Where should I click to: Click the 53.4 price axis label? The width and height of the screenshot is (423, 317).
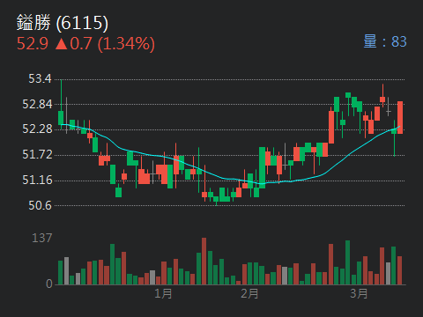point(40,78)
